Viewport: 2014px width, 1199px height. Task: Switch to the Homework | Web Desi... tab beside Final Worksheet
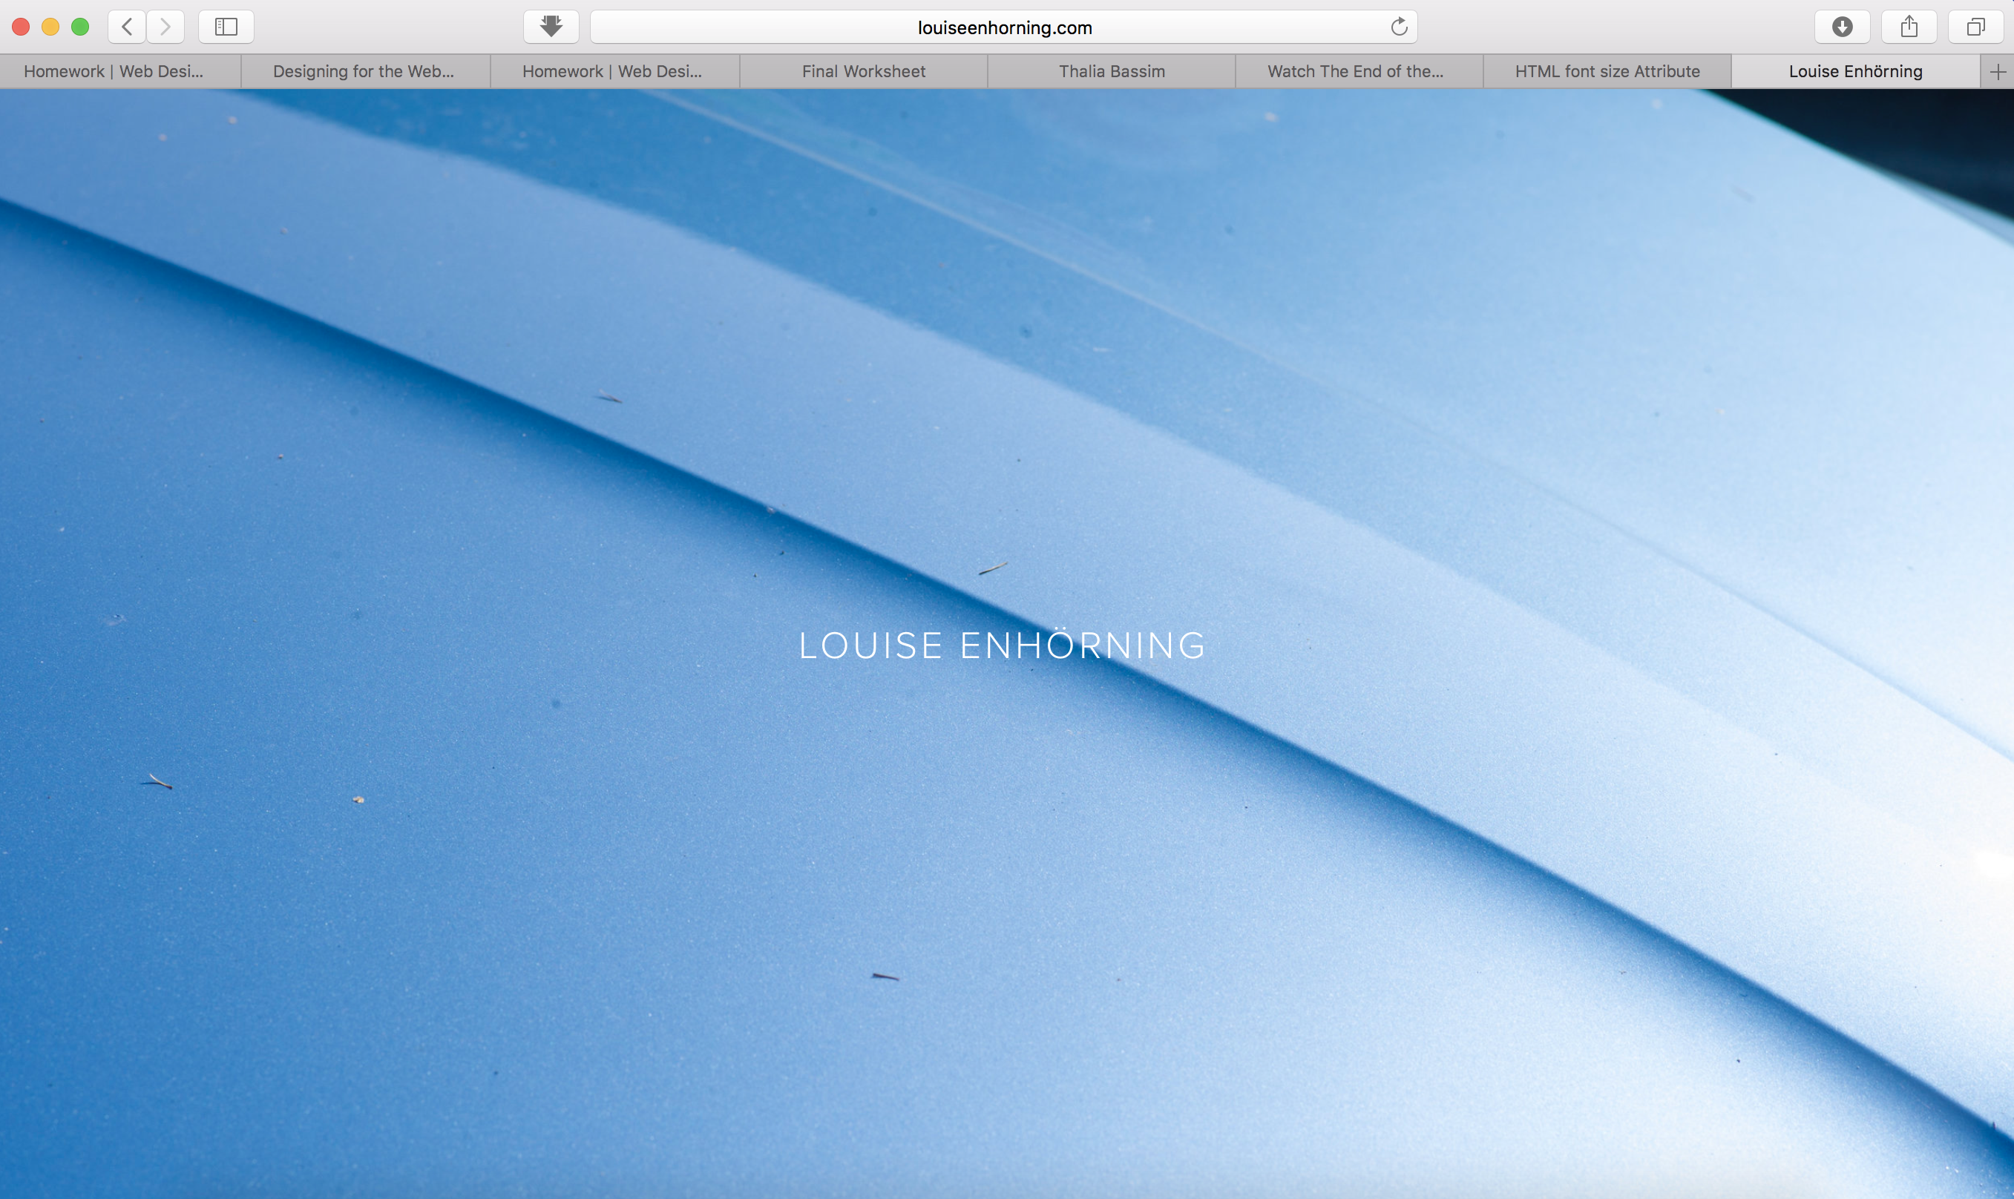coord(614,71)
